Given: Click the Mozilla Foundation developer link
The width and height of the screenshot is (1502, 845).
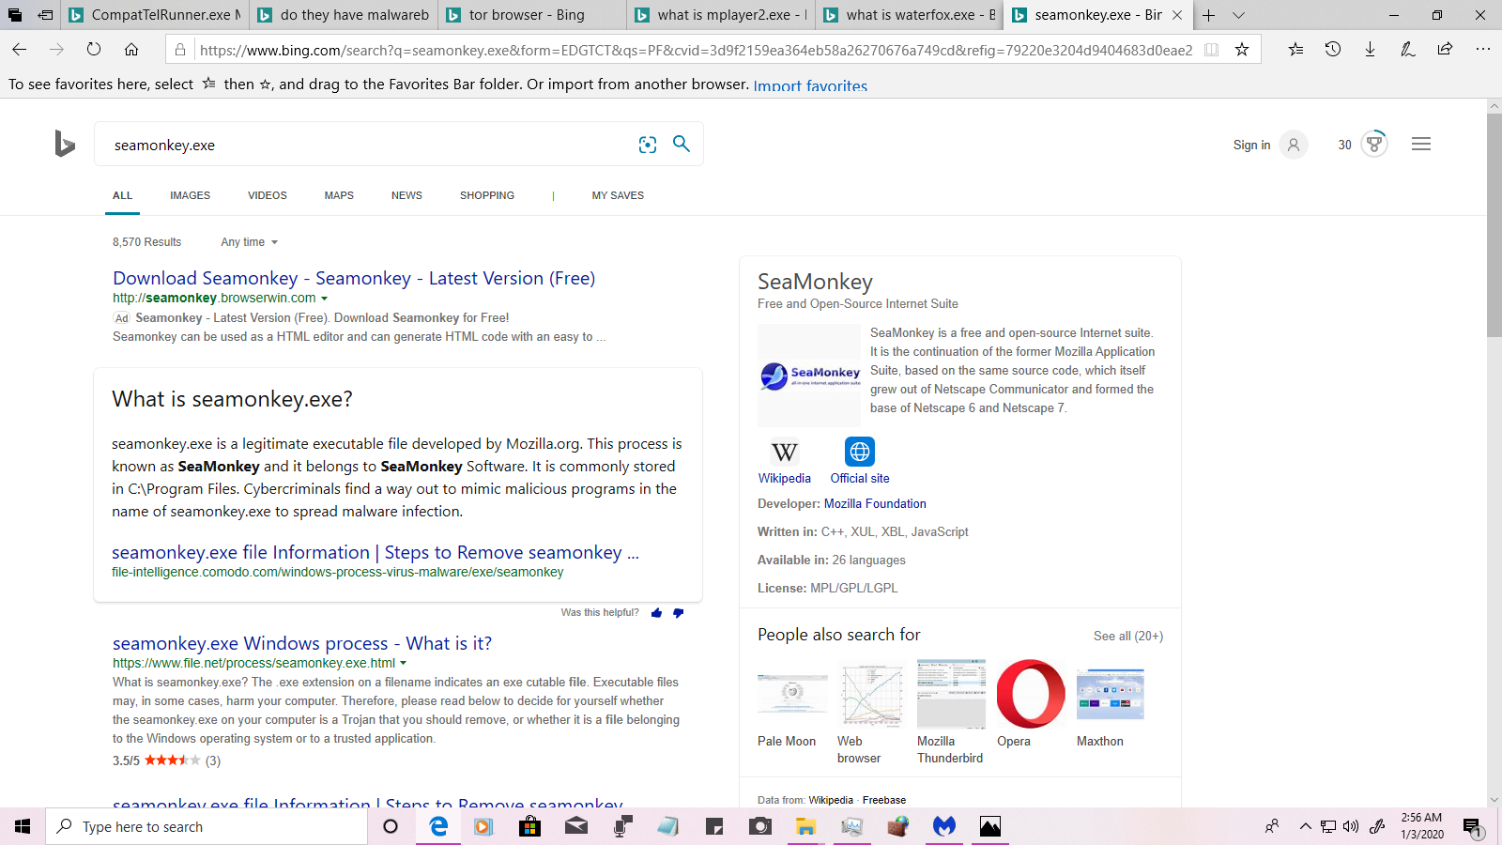Looking at the screenshot, I should tap(875, 504).
